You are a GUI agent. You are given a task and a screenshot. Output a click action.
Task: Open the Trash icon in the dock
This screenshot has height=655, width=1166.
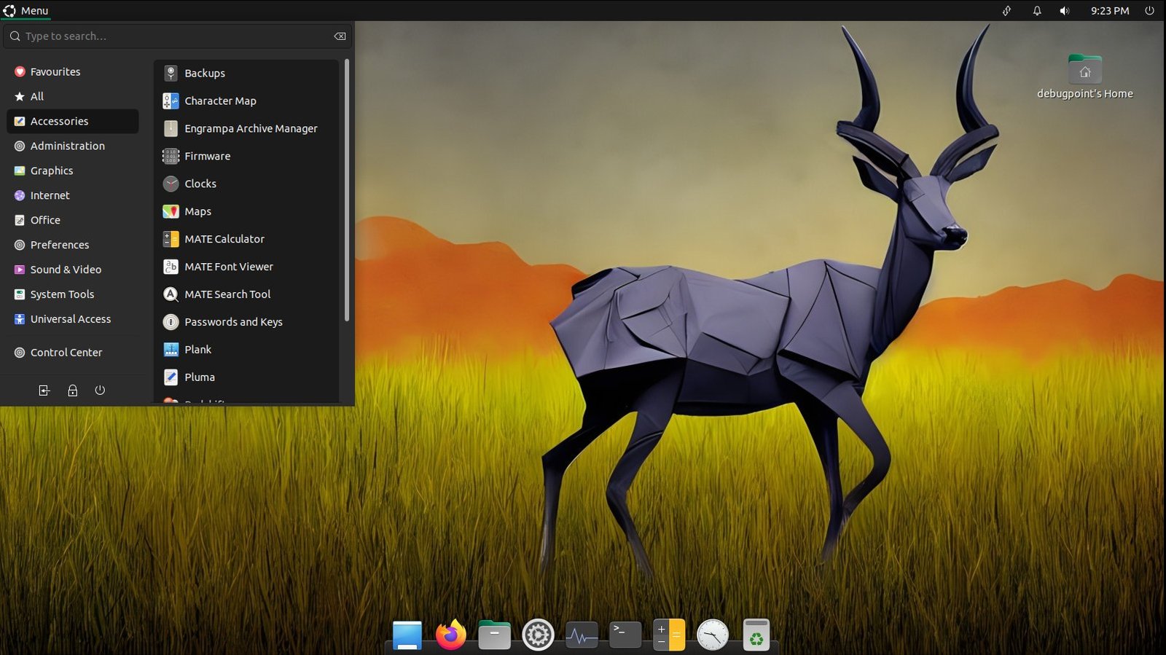(756, 635)
